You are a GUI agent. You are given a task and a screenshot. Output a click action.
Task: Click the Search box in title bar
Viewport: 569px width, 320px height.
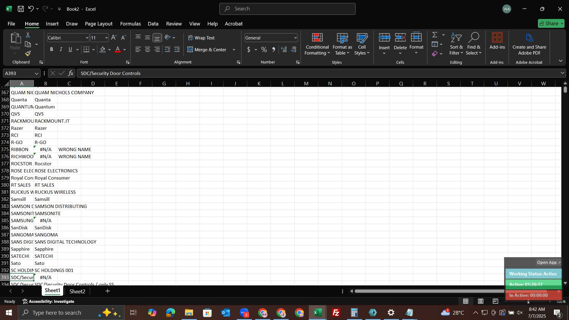[x=287, y=9]
